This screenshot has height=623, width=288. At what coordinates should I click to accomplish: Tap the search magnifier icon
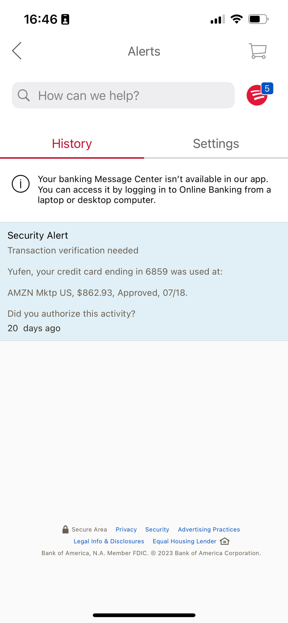(24, 95)
